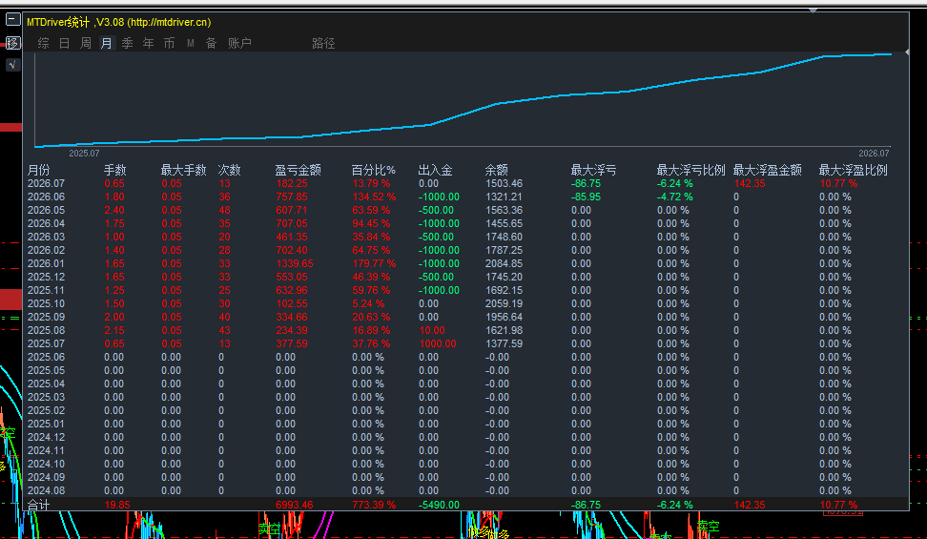Switch to the 周 weekly tab
The width and height of the screenshot is (927, 539).
86,43
